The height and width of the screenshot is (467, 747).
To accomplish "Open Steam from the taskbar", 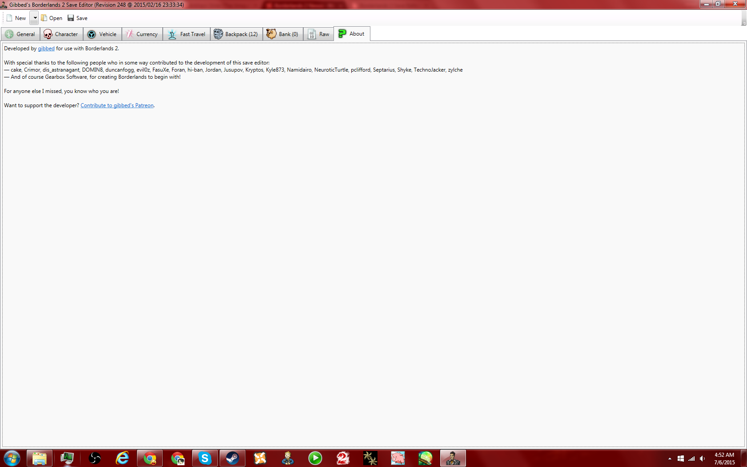I will (x=233, y=458).
